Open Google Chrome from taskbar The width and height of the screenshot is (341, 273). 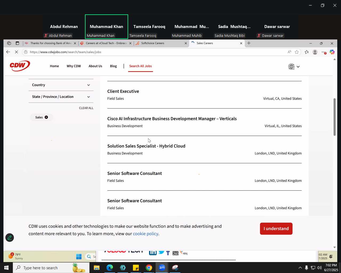149,268
